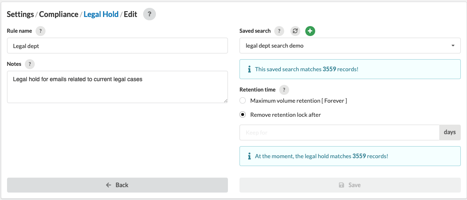
Task: Click into the Rule name text field
Action: click(117, 46)
